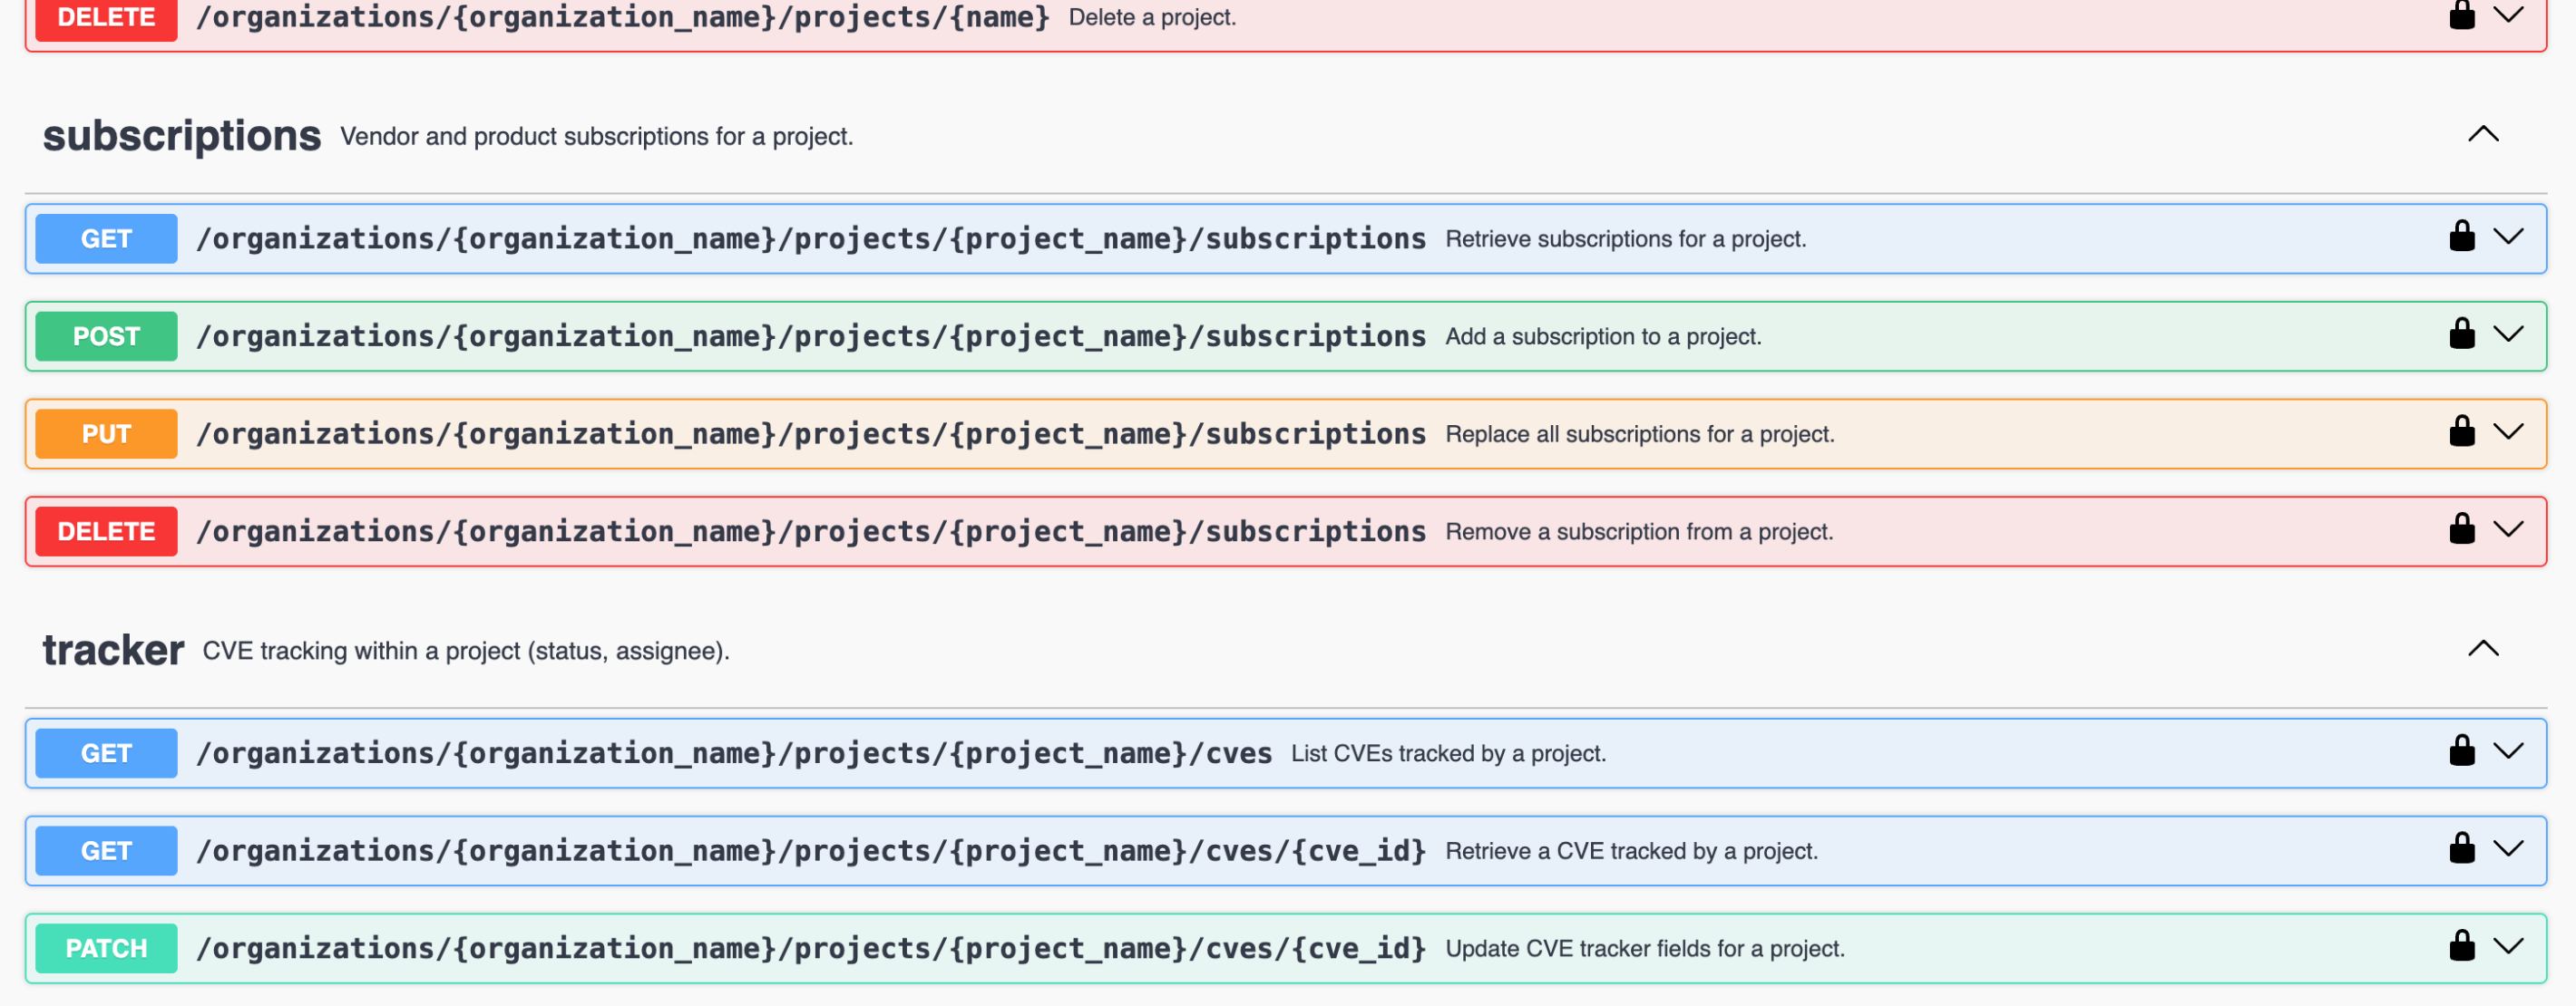Click authorization lock on POST subscriptions row
This screenshot has width=2576, height=1006.
pyautogui.click(x=2462, y=334)
